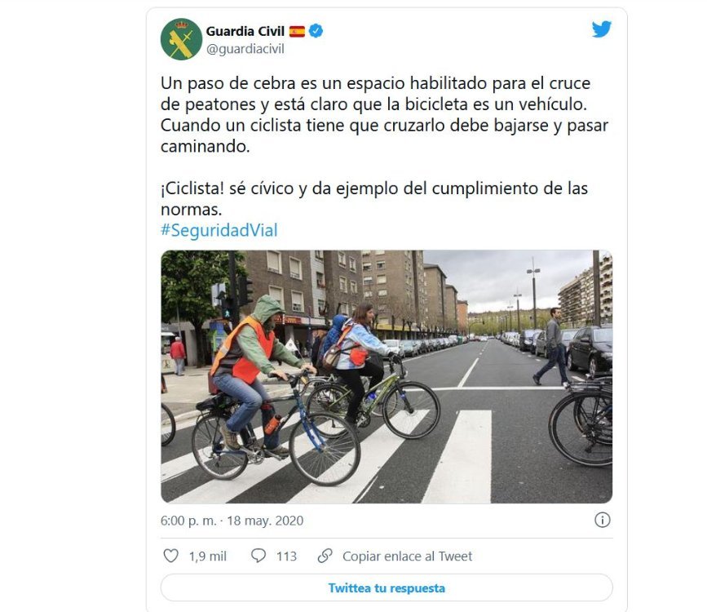Click the tweet text paragraph about paso de cebra
The height and width of the screenshot is (612, 707).
click(x=384, y=114)
